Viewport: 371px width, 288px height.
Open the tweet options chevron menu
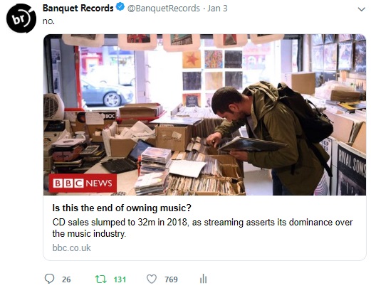[x=361, y=9]
